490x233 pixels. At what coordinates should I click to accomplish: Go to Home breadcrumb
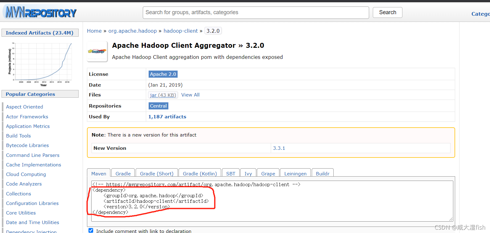[x=94, y=31]
